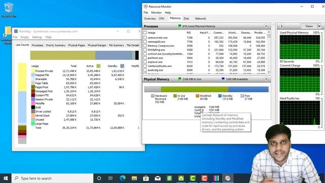Viewport: 325px width, 183px height.
Task: Click the green Camtasia icon on taskbar
Action: pyautogui.click(x=192, y=178)
